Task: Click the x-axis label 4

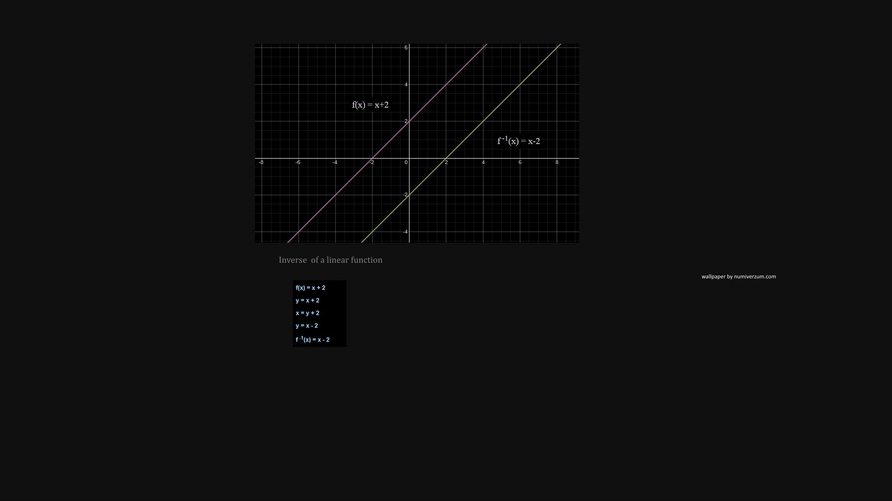Action: tap(483, 163)
